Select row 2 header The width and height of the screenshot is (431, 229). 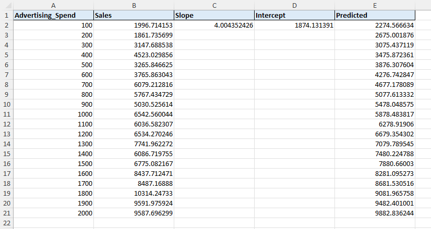tap(7, 25)
